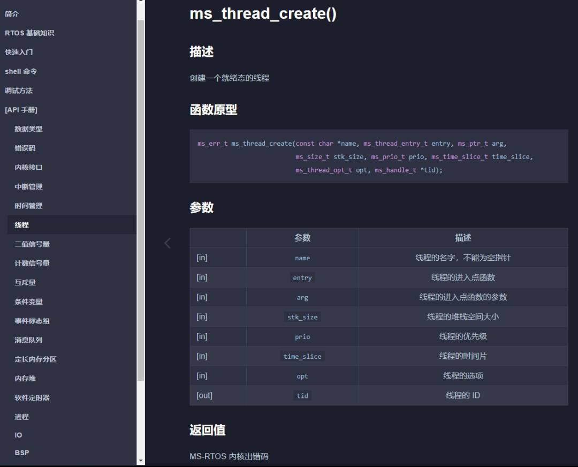This screenshot has width=578, height=467.
Task: Open 调试方法 in the sidebar
Action: tap(19, 91)
